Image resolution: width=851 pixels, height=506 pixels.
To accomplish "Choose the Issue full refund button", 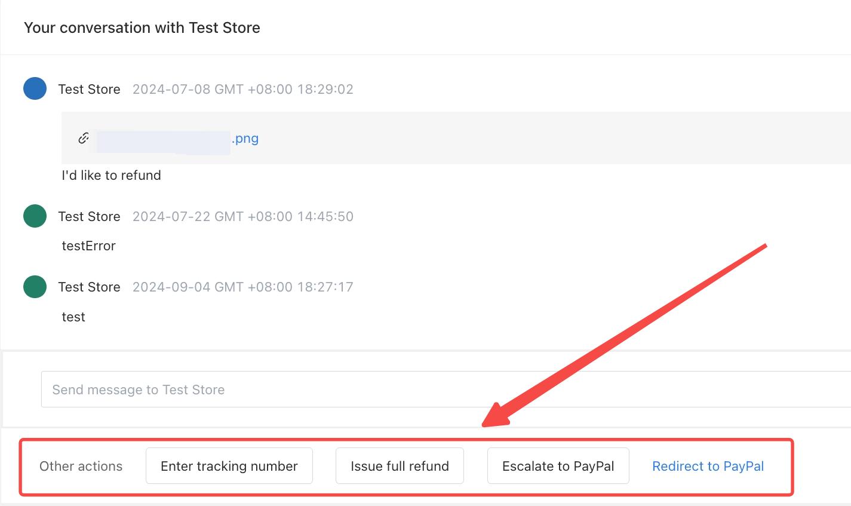I will 400,466.
